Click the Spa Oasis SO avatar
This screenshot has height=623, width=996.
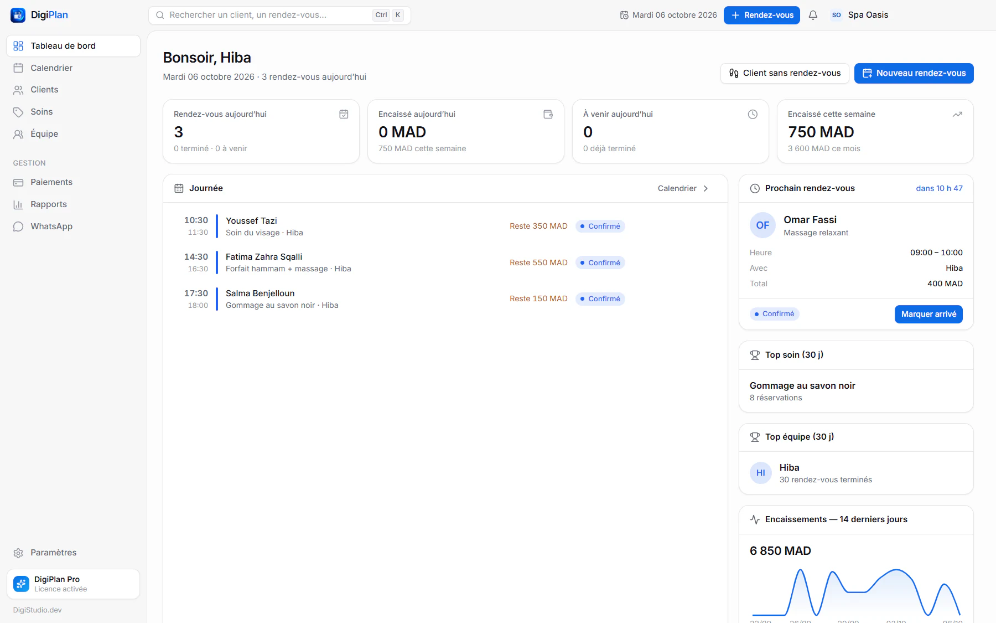pyautogui.click(x=836, y=15)
